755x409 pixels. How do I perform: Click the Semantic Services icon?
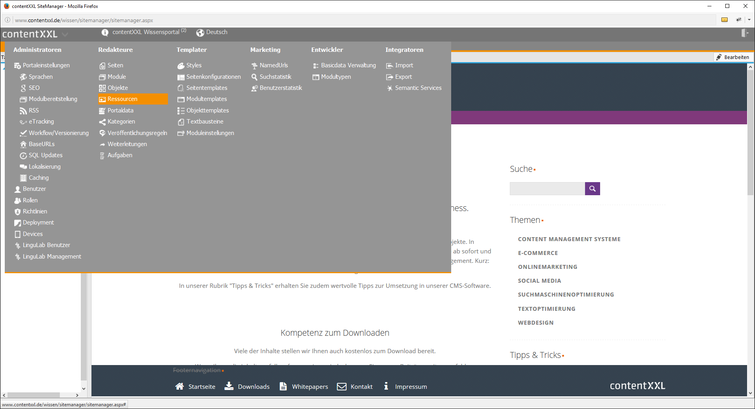[x=390, y=88]
